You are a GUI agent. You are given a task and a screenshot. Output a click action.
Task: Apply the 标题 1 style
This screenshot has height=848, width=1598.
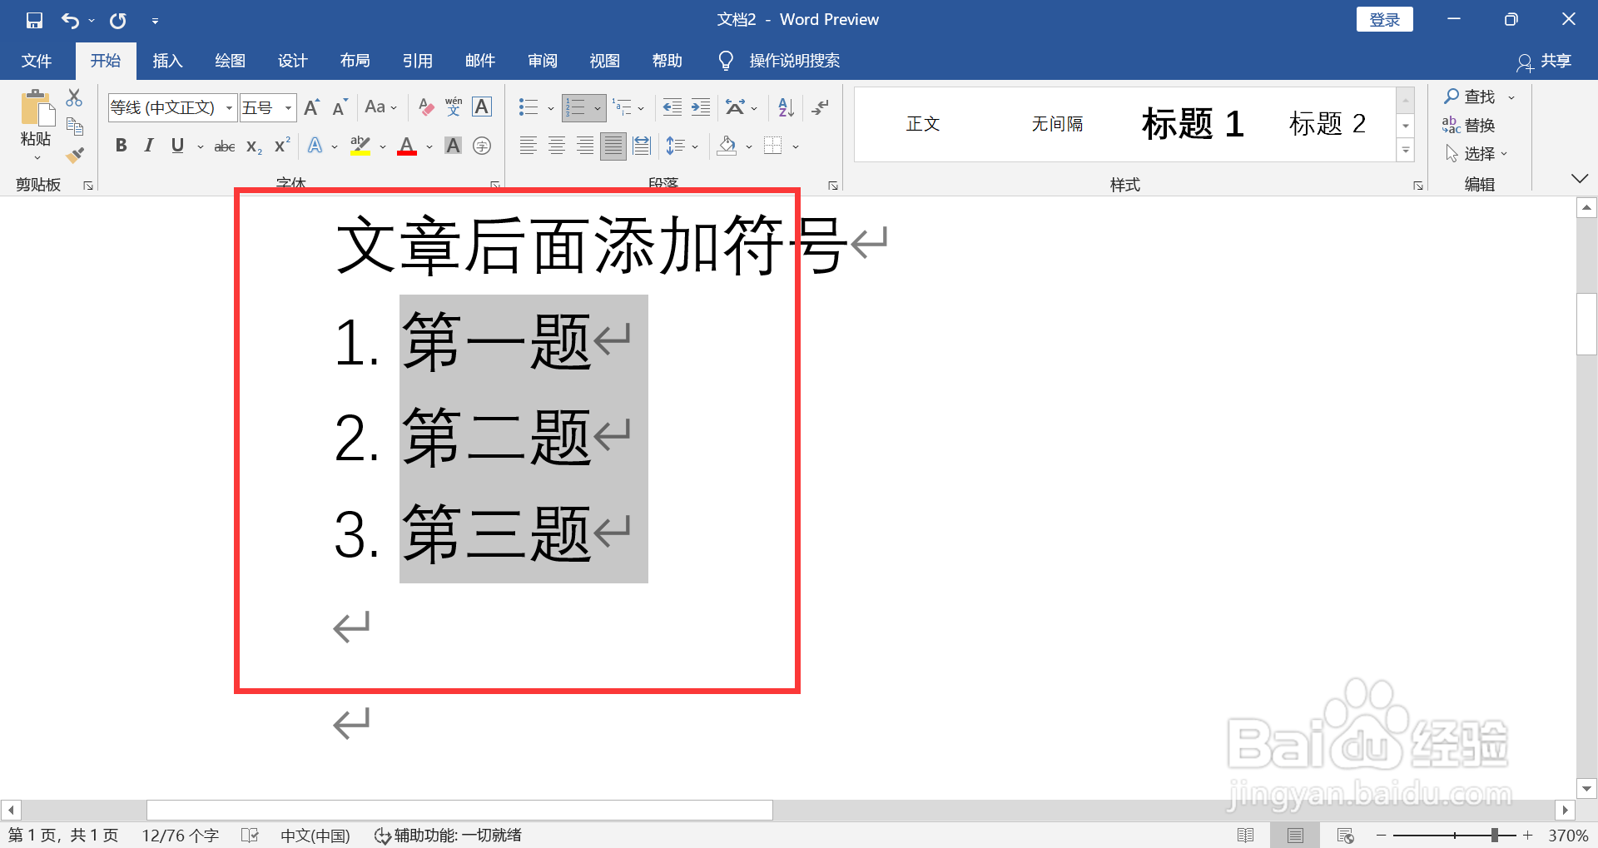coord(1192,123)
